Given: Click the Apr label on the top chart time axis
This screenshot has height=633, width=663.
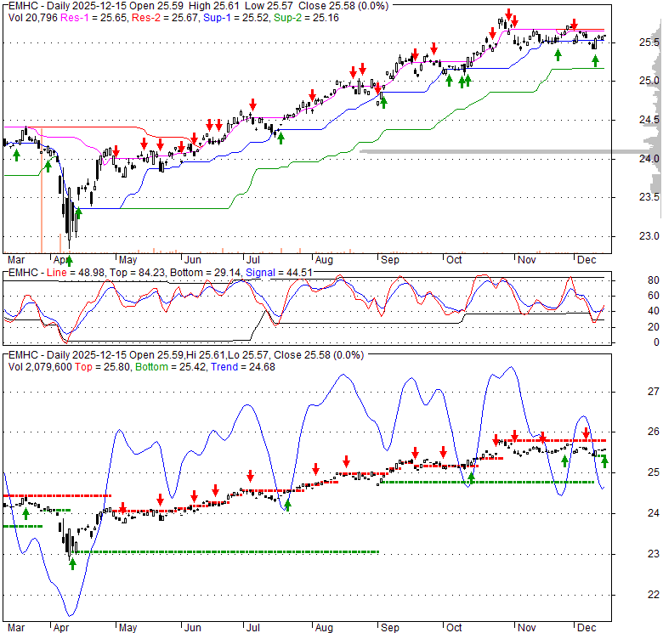Looking at the screenshot, I should (x=64, y=258).
